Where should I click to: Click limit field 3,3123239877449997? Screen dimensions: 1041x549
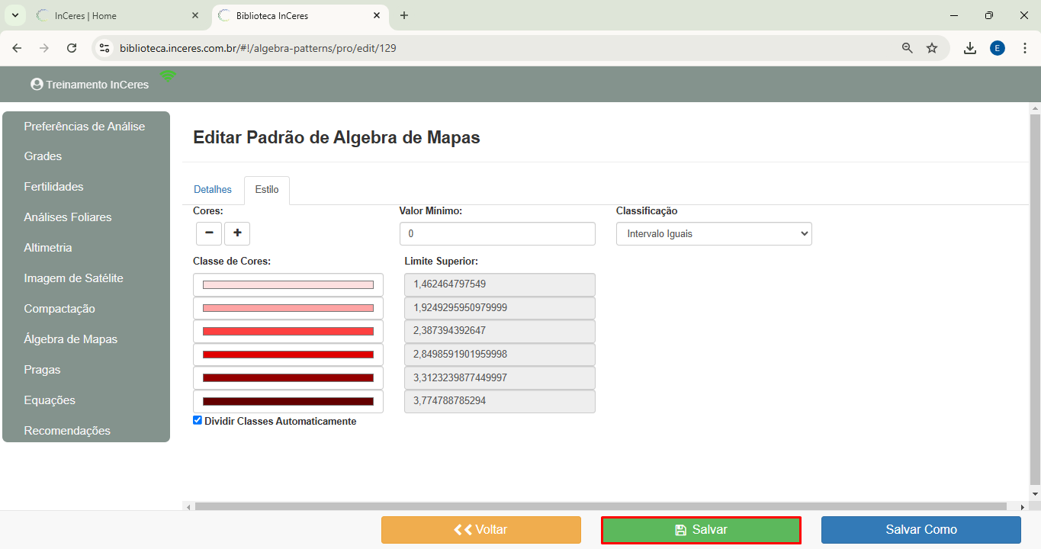500,377
